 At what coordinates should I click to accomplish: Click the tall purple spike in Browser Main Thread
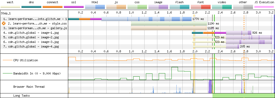210,87
